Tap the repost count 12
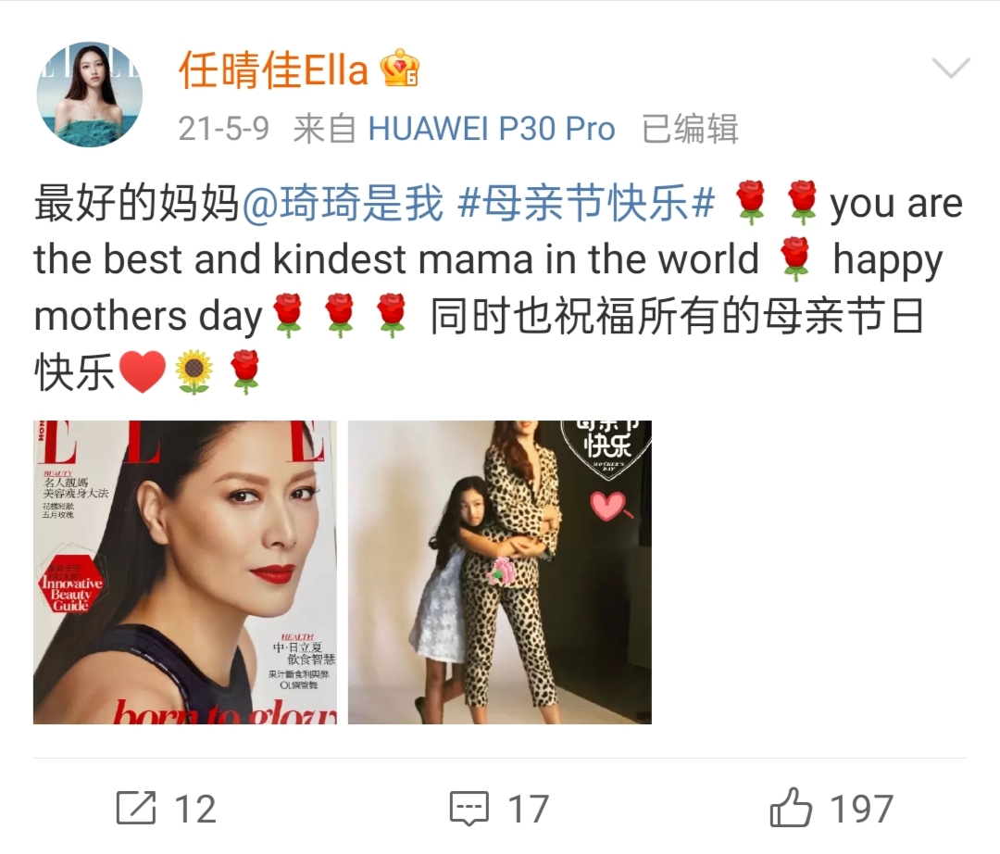The image size is (1000, 854). tap(195, 810)
